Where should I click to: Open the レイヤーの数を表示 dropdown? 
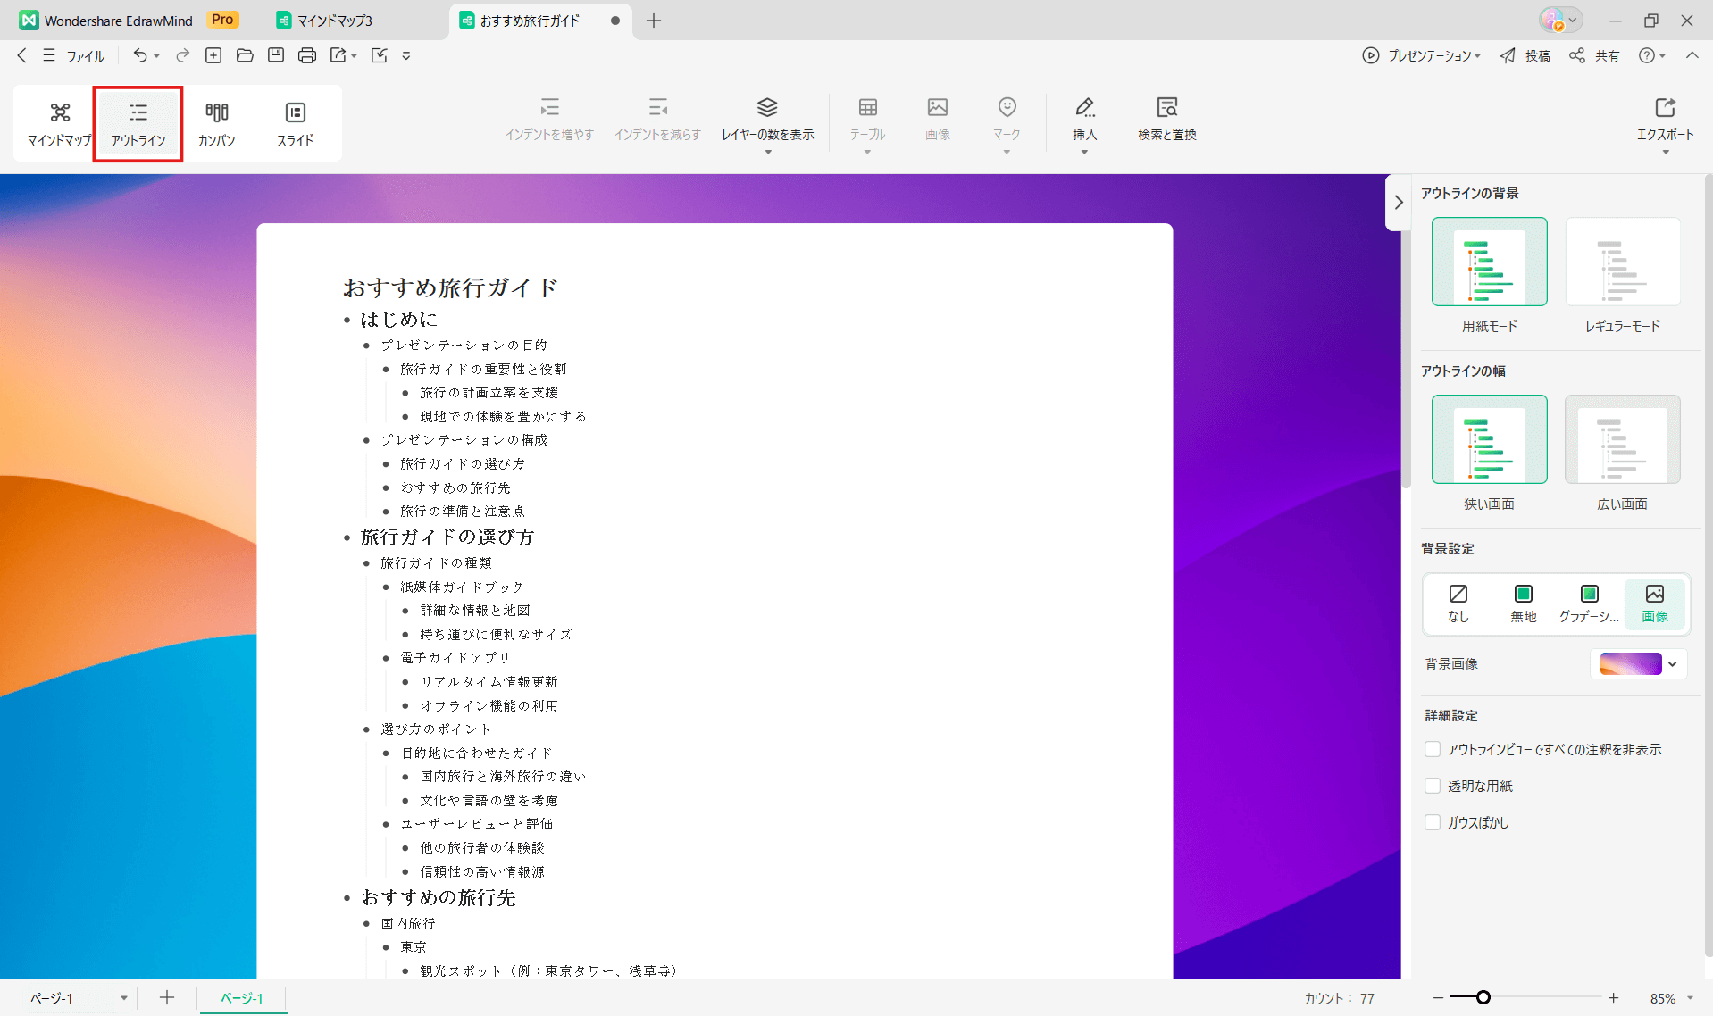click(x=767, y=152)
